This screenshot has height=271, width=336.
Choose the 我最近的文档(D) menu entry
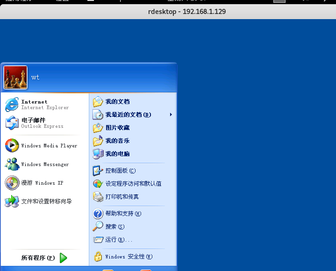pyautogui.click(x=128, y=115)
